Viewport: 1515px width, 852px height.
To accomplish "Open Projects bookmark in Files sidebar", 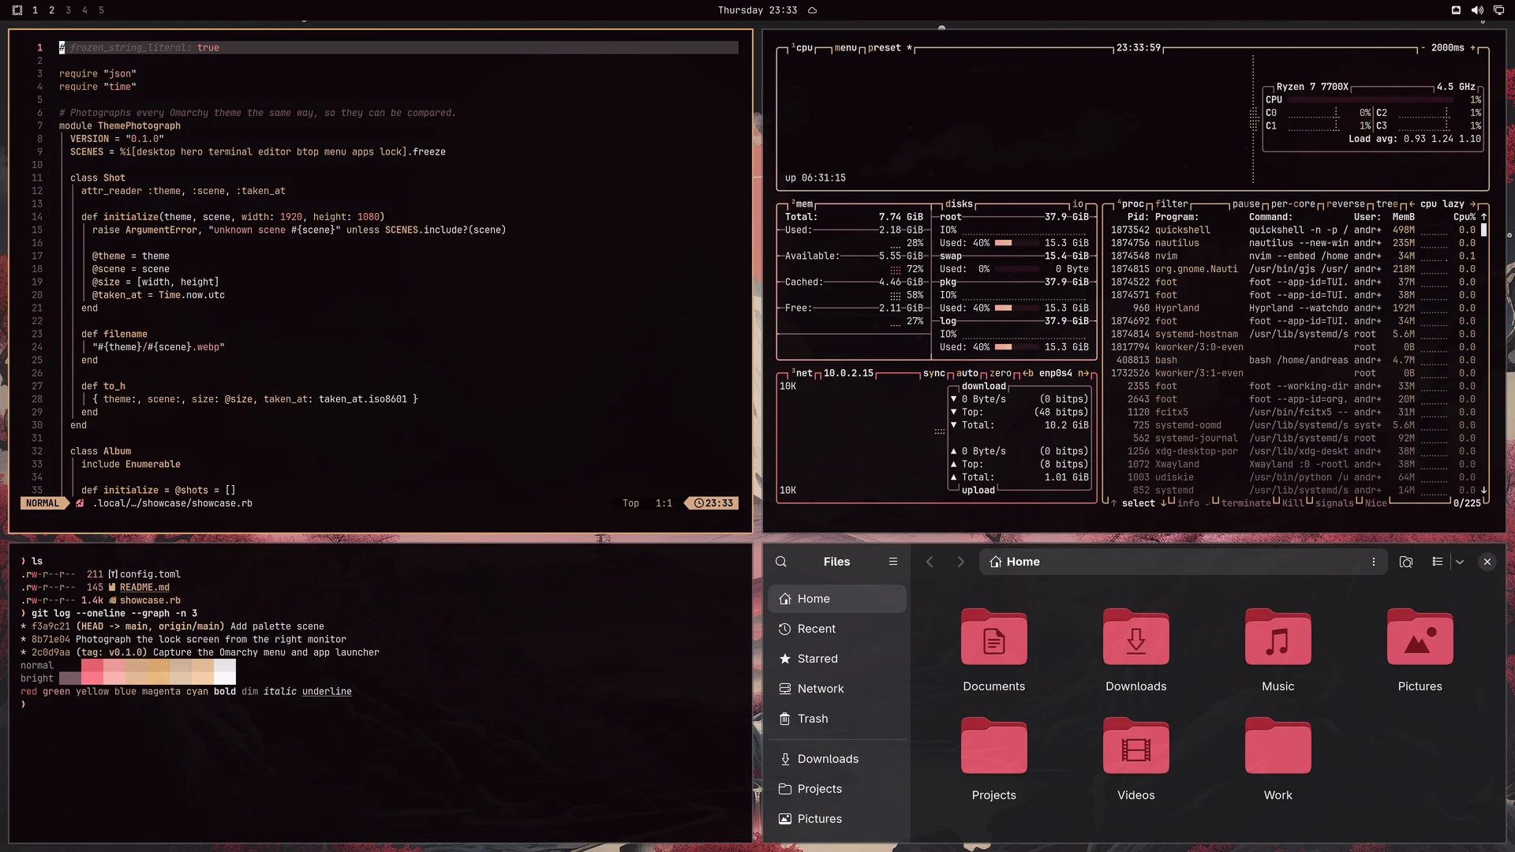I will click(837, 789).
